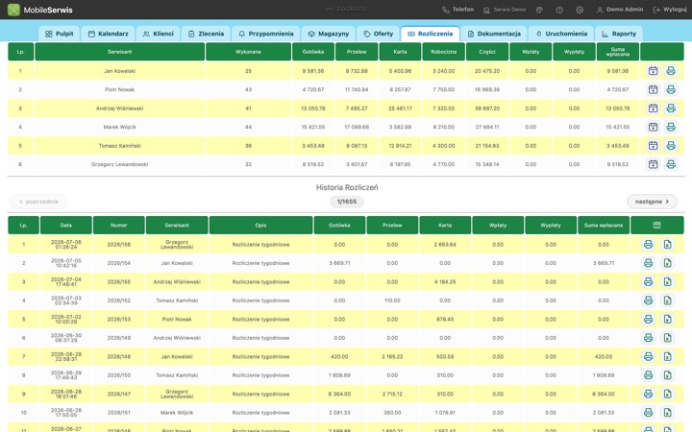Click the następne pagination button
Screen dimensions: 692x432
[652, 202]
